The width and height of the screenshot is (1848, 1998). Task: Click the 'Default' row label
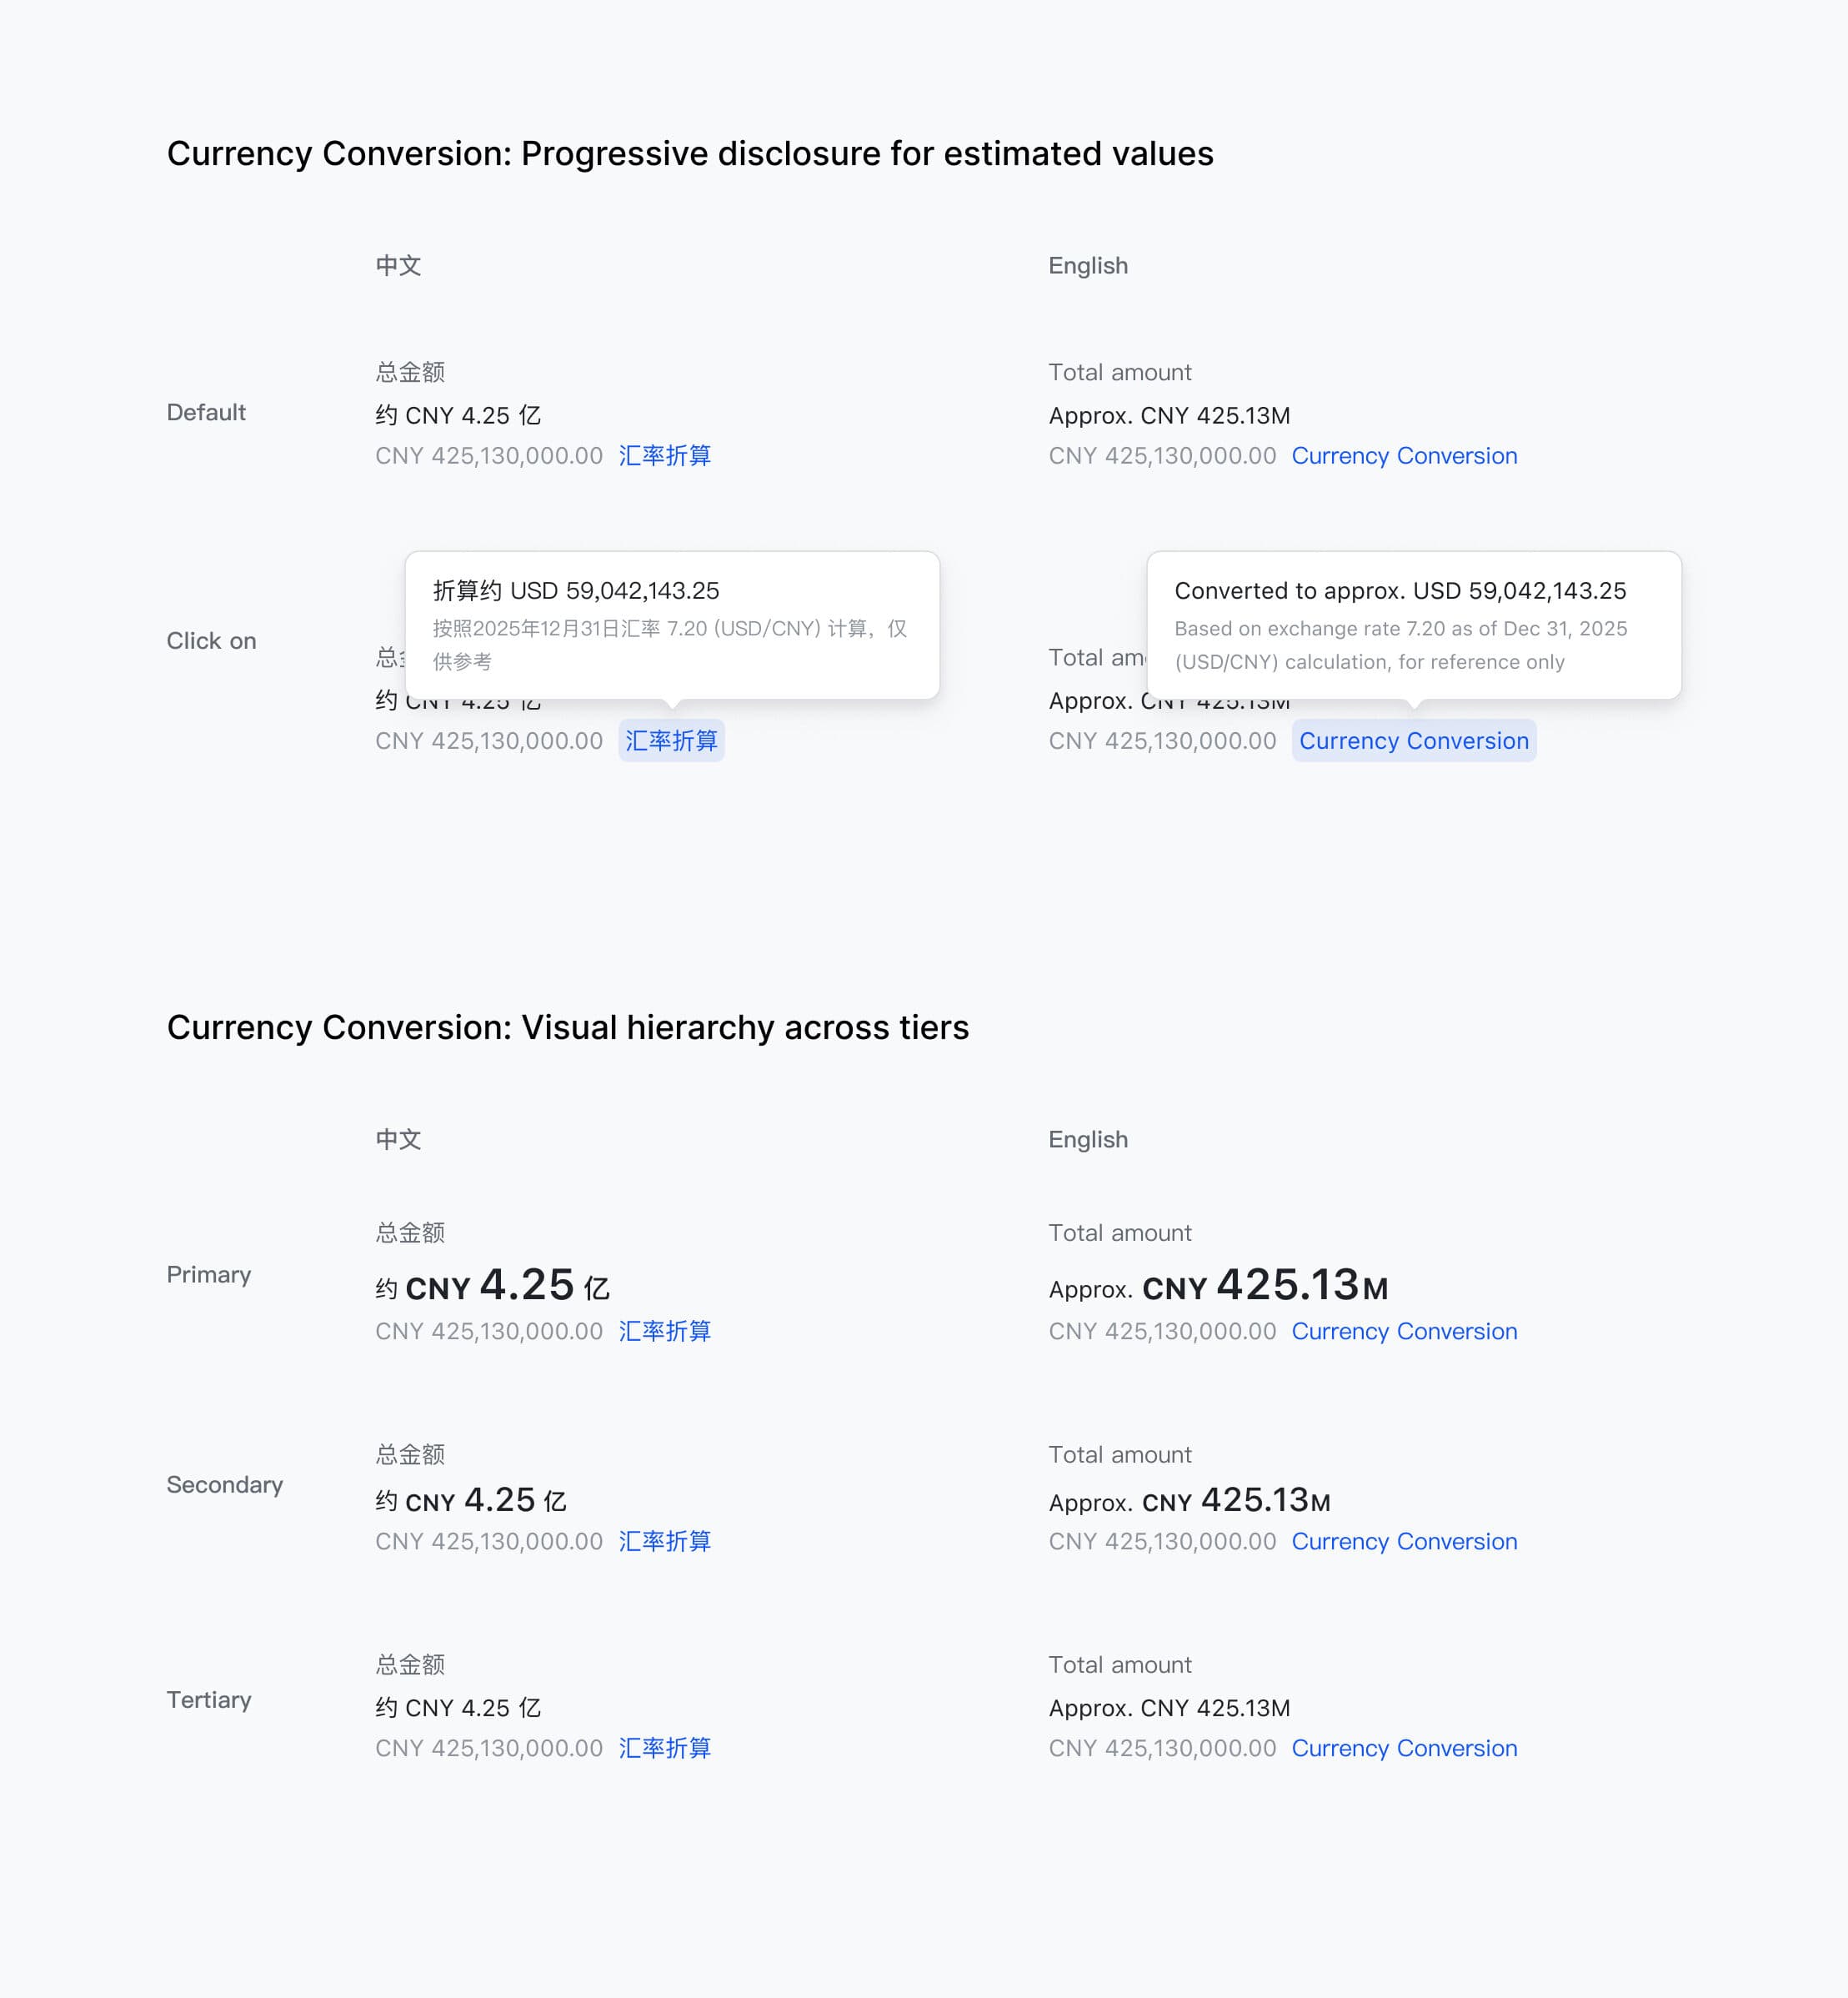point(206,414)
